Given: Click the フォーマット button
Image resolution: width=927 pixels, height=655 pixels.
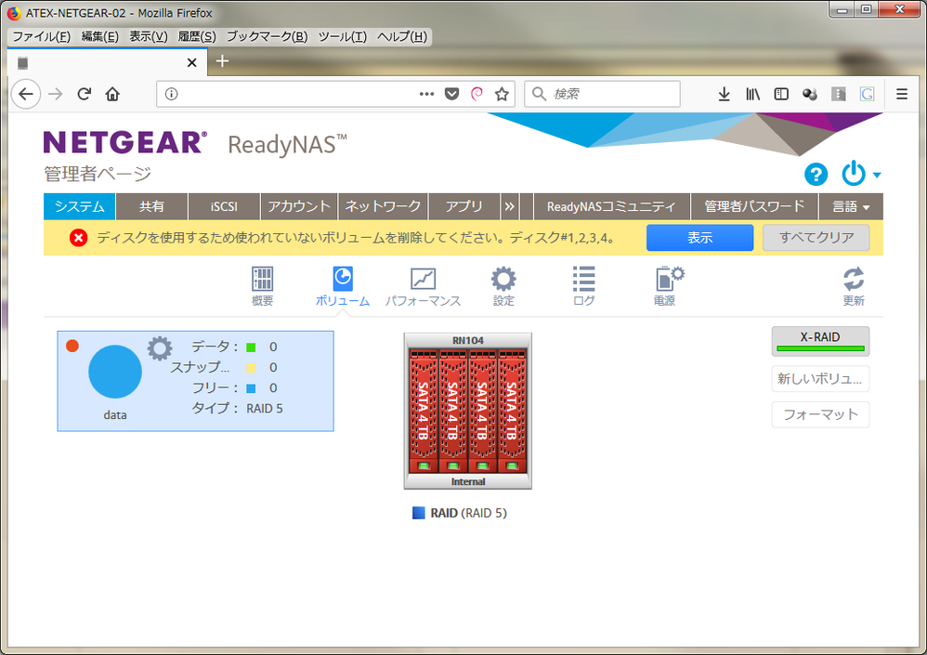Looking at the screenshot, I should coord(820,414).
